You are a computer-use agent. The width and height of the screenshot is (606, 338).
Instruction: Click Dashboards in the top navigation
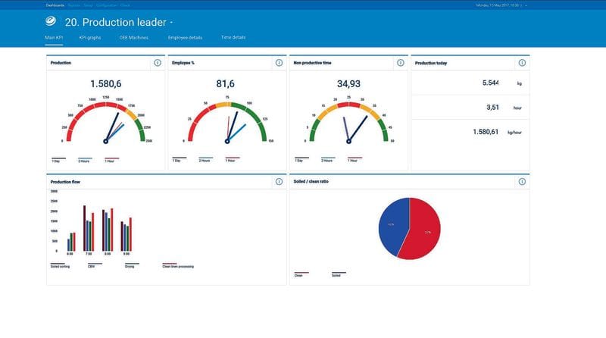(53, 5)
